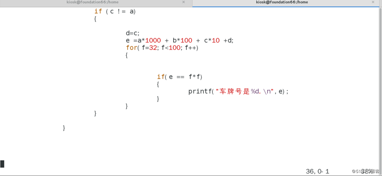Click the line 'if ( c != a)'

(x=115, y=11)
